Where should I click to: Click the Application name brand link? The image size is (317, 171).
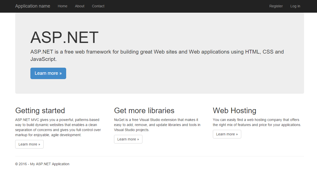pyautogui.click(x=33, y=6)
